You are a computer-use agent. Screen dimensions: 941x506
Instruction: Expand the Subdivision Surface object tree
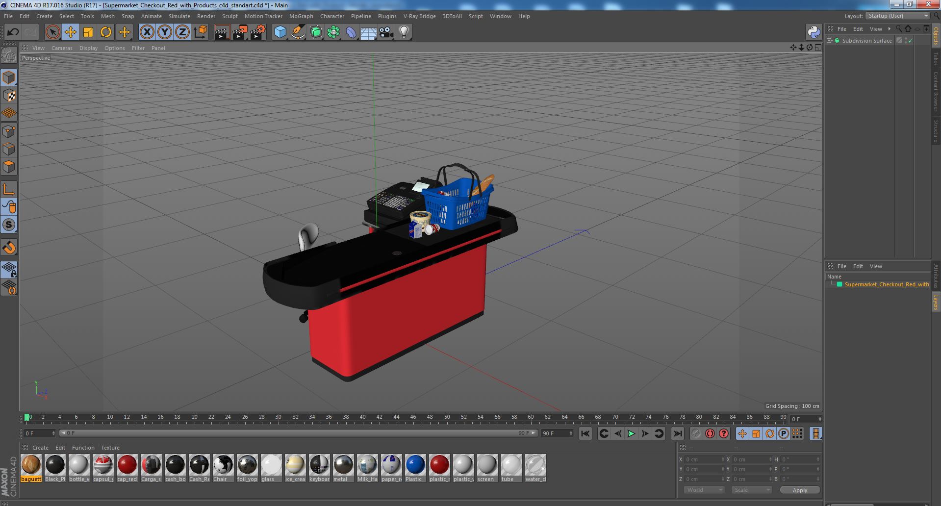point(829,41)
